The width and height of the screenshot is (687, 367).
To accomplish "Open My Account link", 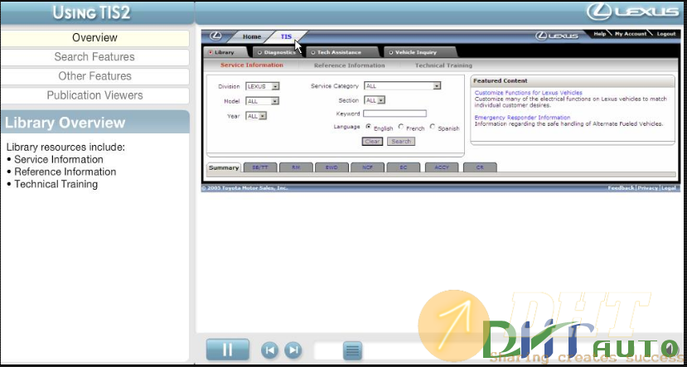I will coord(631,34).
